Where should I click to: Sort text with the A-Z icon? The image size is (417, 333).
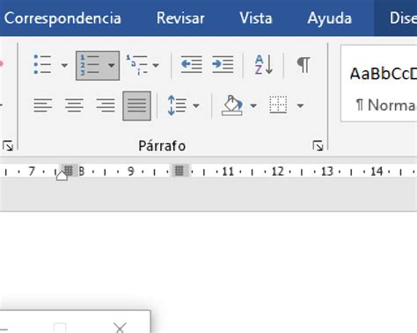(263, 65)
